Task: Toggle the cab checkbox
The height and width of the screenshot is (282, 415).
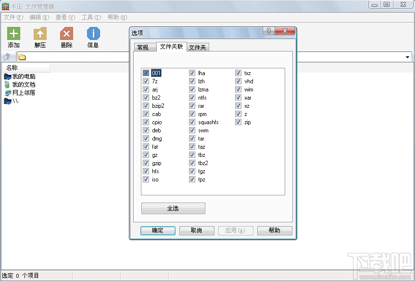Action: point(146,114)
